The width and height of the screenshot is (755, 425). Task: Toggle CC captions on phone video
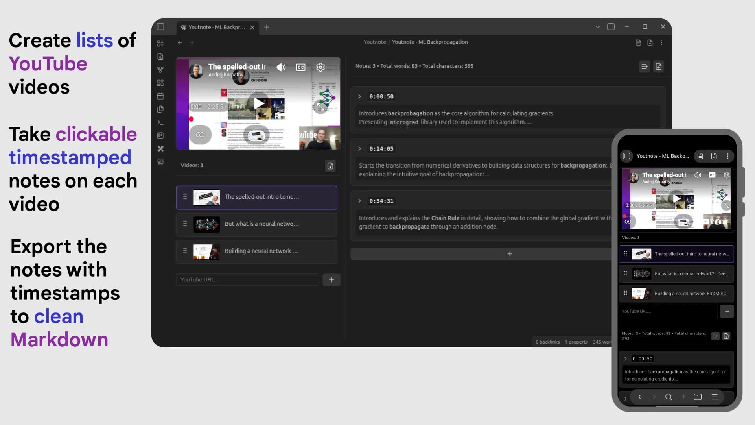[x=712, y=175]
